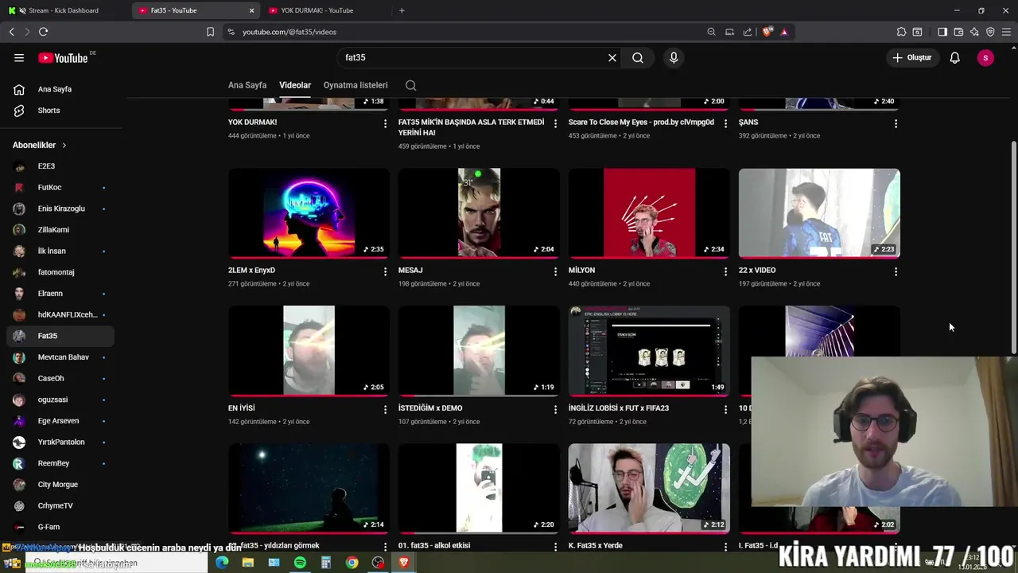Open browser extensions puzzle icon

click(901, 32)
